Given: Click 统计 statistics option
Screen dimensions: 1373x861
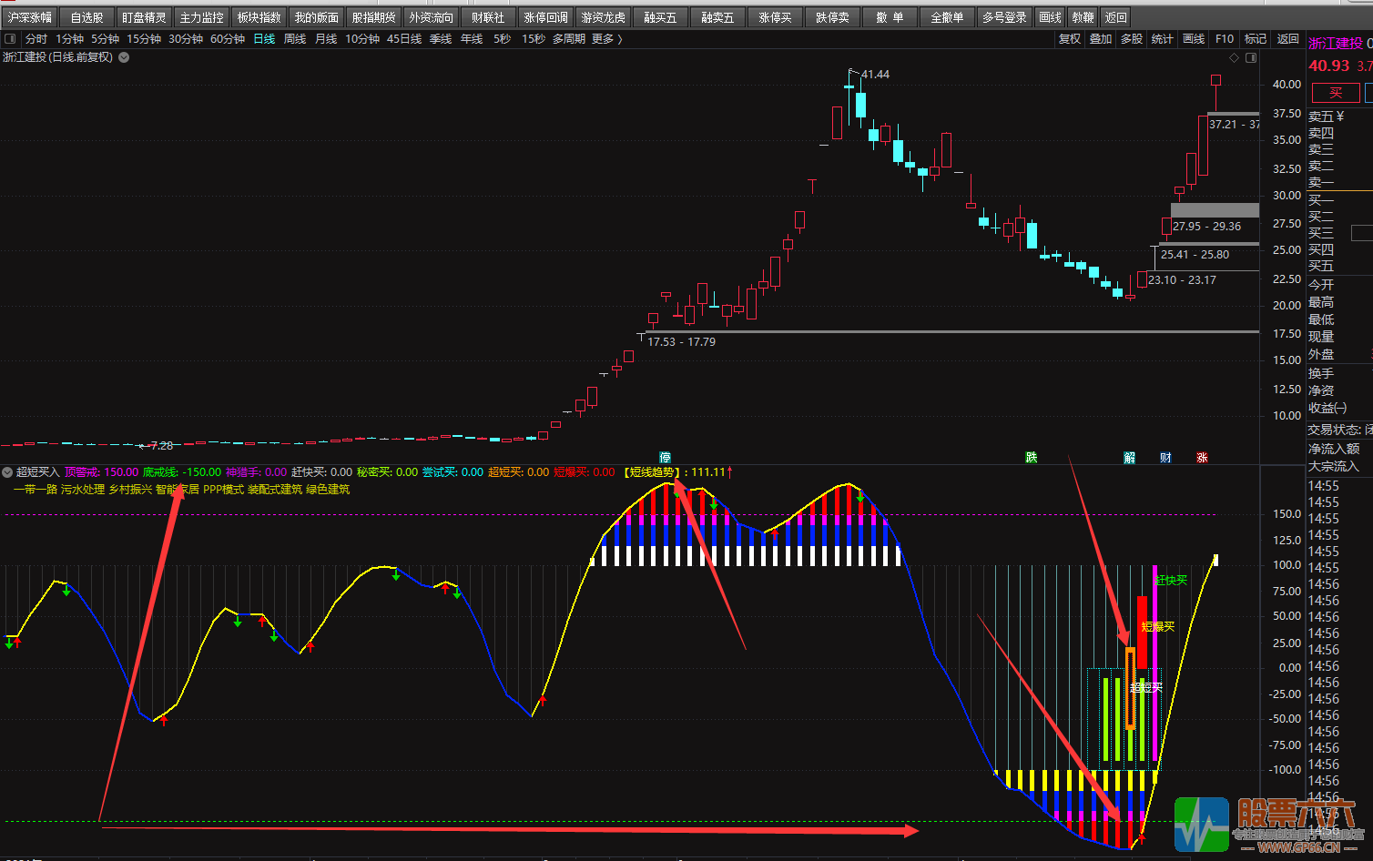Looking at the screenshot, I should coord(1163,39).
